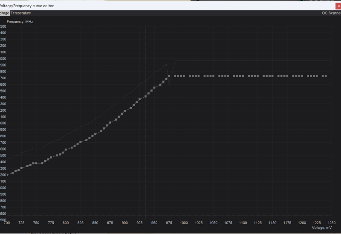Click the 850 label on the voltage axis
This screenshot has width=341, height=234.
coord(95,222)
